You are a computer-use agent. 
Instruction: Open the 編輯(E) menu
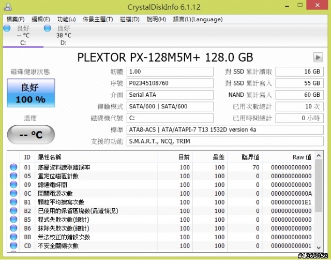pos(41,20)
